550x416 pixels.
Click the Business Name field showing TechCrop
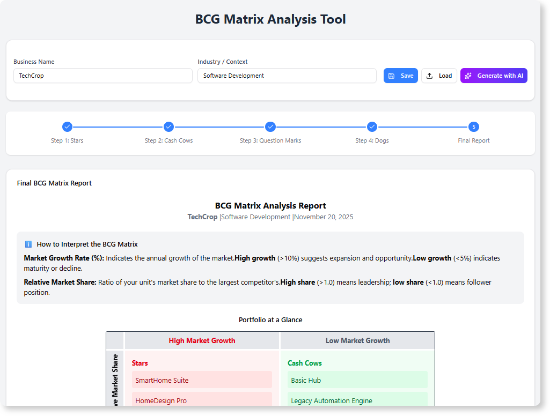pyautogui.click(x=102, y=76)
